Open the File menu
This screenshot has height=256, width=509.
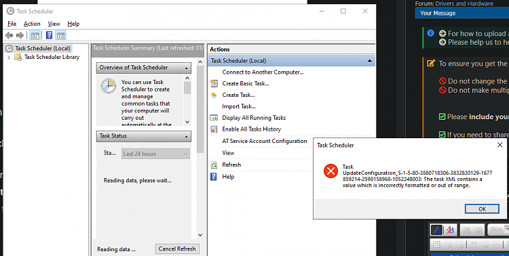tap(12, 24)
